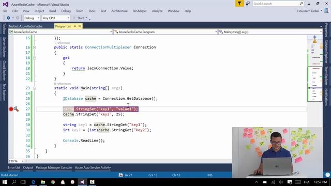Open Chrome from the taskbar
Viewport: 331px width, 186px height.
point(53,182)
